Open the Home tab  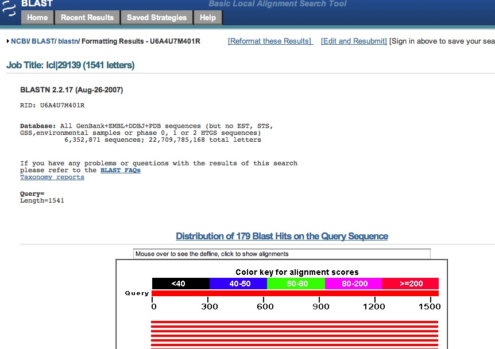37,18
